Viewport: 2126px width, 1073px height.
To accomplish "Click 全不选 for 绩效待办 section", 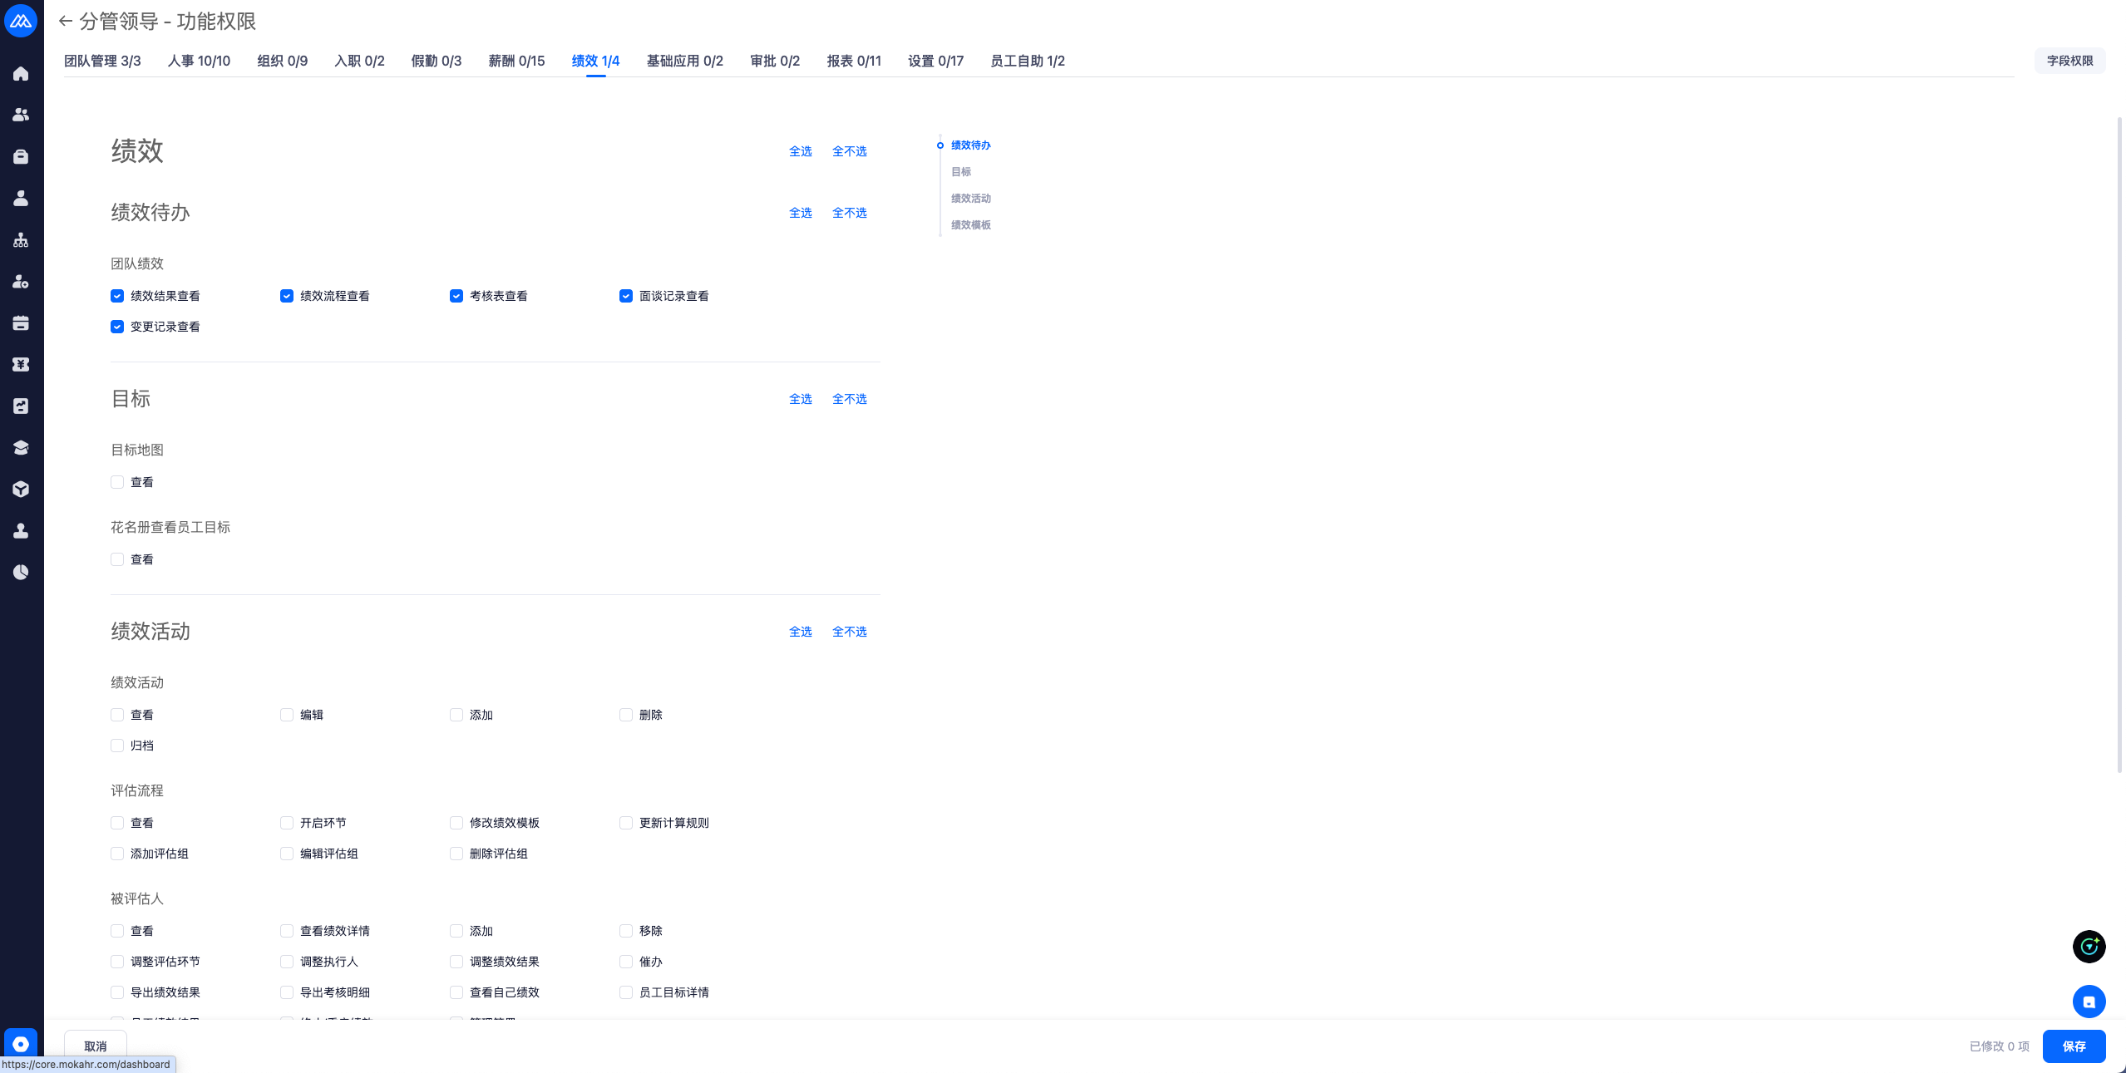I will tap(849, 213).
